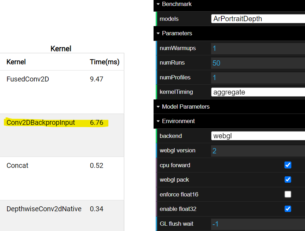Click the backend label
The image size is (305, 231).
click(171, 136)
